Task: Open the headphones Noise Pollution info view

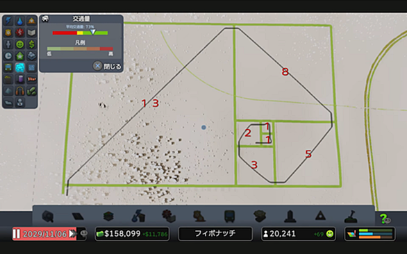Action: [x=20, y=91]
